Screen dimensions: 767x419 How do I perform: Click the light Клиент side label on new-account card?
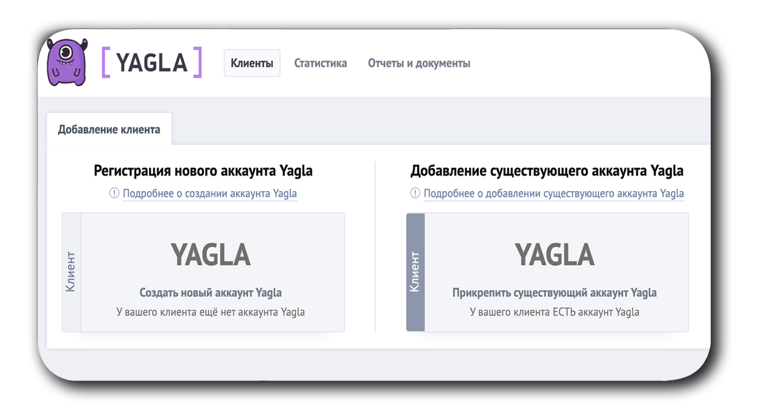click(x=71, y=271)
